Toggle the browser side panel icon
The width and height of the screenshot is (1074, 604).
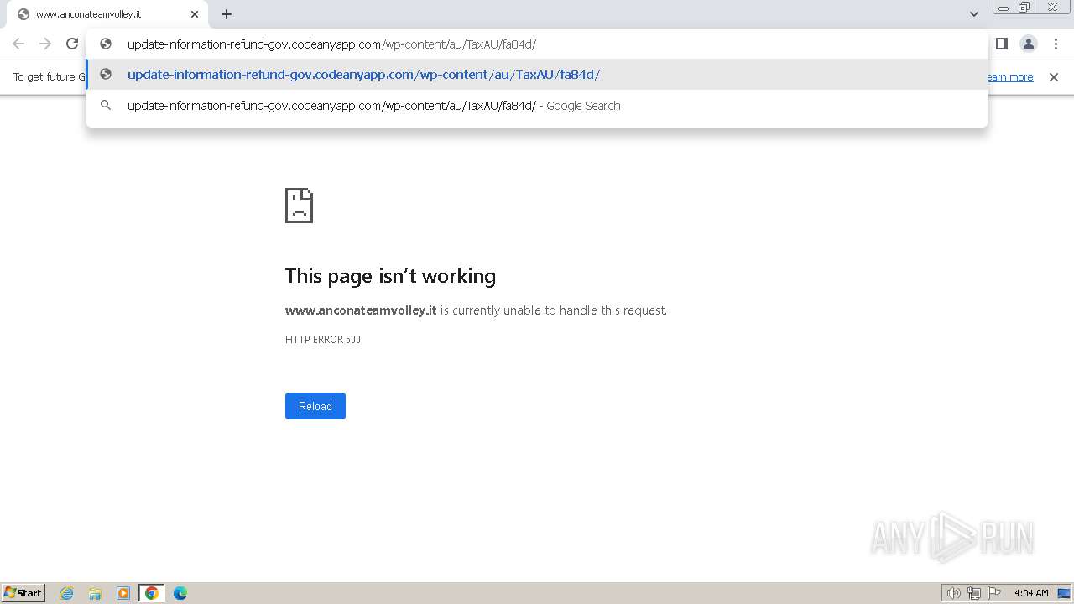[1001, 44]
